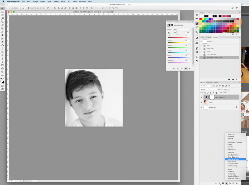Select the Horizontal Type tool
Screen dimensions: 249x185
tap(2, 59)
